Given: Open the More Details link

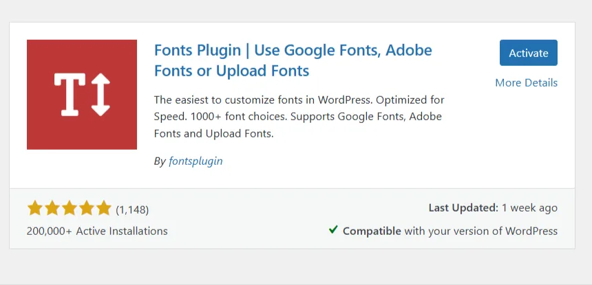Looking at the screenshot, I should coord(527,82).
